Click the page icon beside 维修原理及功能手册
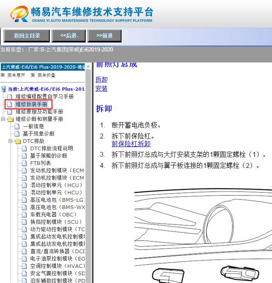272x283 pixels. [x=9, y=112]
